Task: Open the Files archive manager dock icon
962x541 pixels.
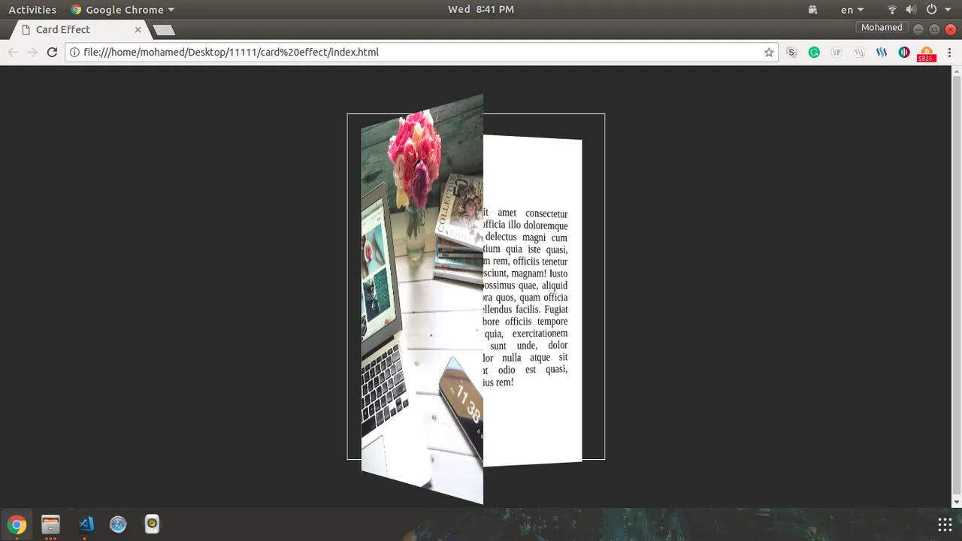Action: coord(50,524)
